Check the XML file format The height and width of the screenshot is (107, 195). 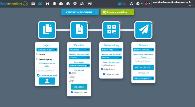pyautogui.click(x=70, y=77)
